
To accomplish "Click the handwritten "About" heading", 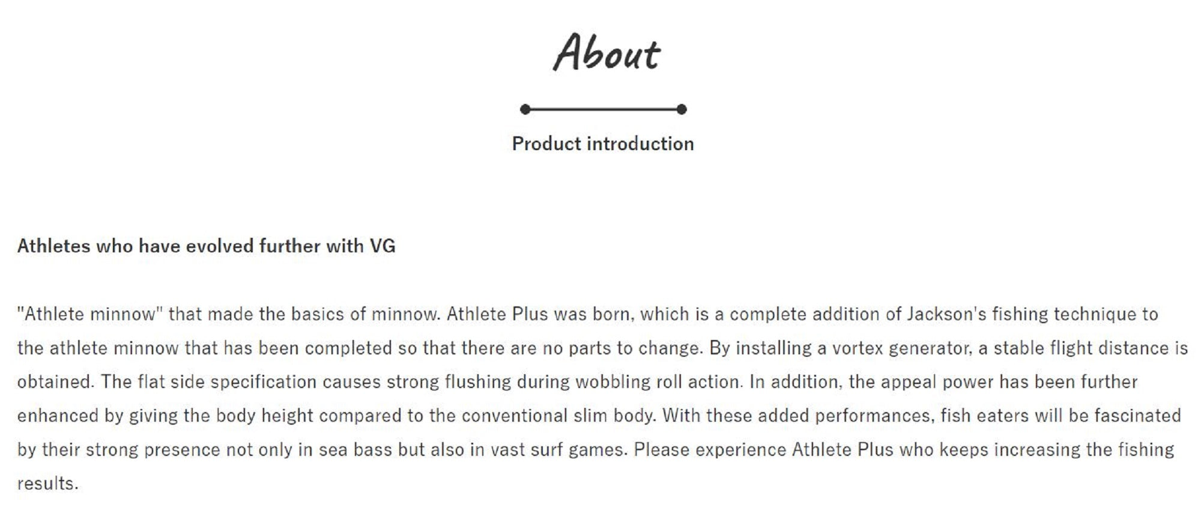I will pyautogui.click(x=605, y=53).
